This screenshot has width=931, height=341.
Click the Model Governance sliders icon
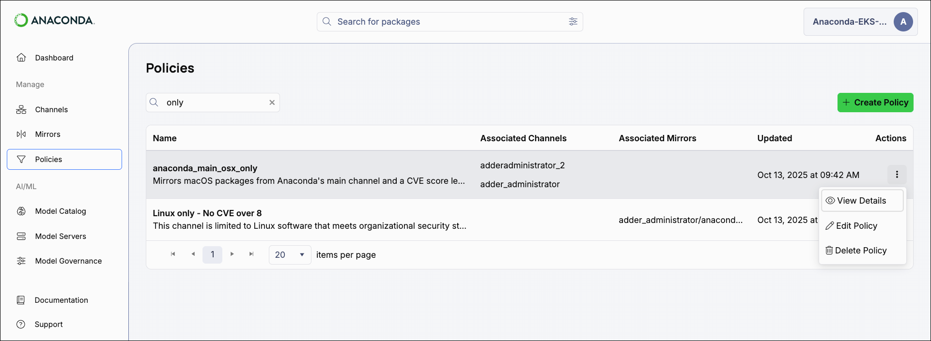[21, 261]
